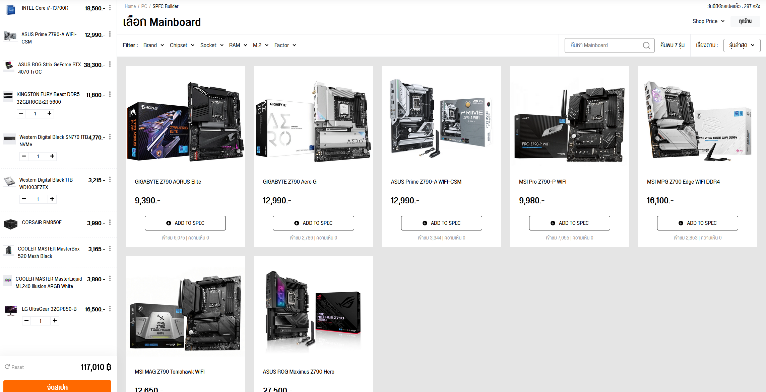This screenshot has width=766, height=392.
Task: Open GIGABYTE Z790 AORUS Elite product image
Action: (185, 121)
